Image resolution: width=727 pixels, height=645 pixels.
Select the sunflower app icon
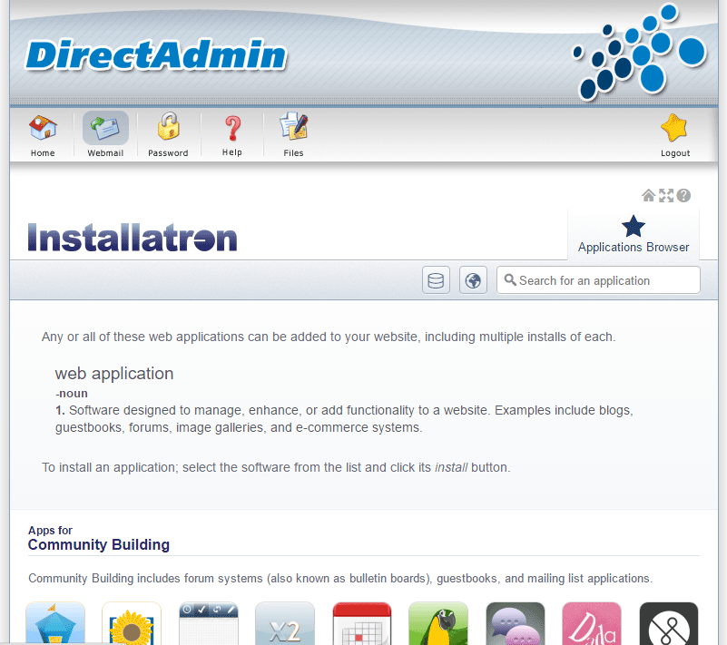[132, 623]
